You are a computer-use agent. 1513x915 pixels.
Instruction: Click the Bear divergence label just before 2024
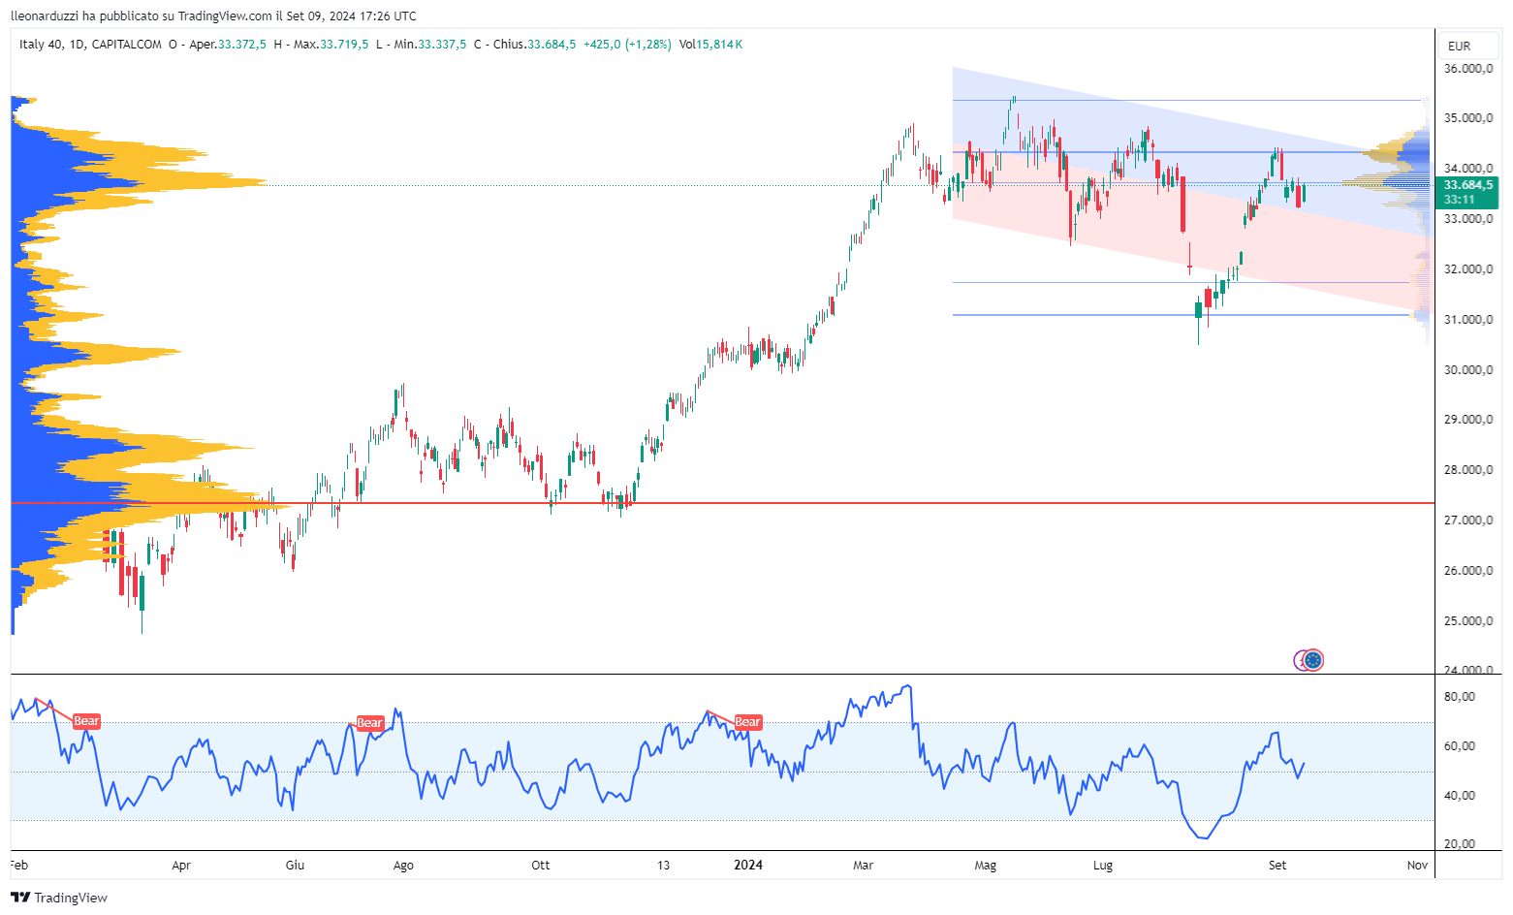tap(748, 722)
